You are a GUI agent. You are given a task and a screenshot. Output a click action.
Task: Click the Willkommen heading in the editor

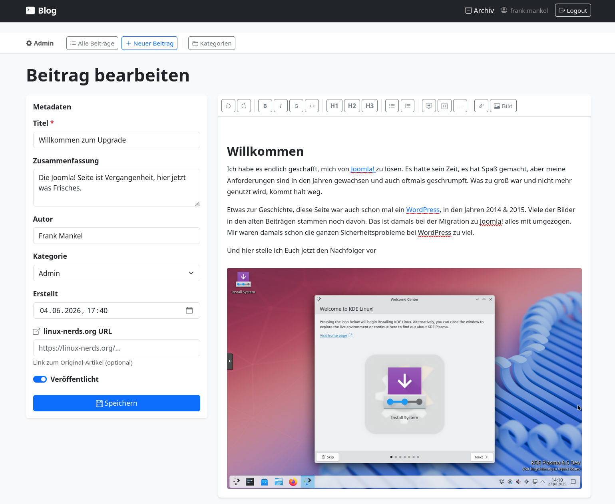265,152
